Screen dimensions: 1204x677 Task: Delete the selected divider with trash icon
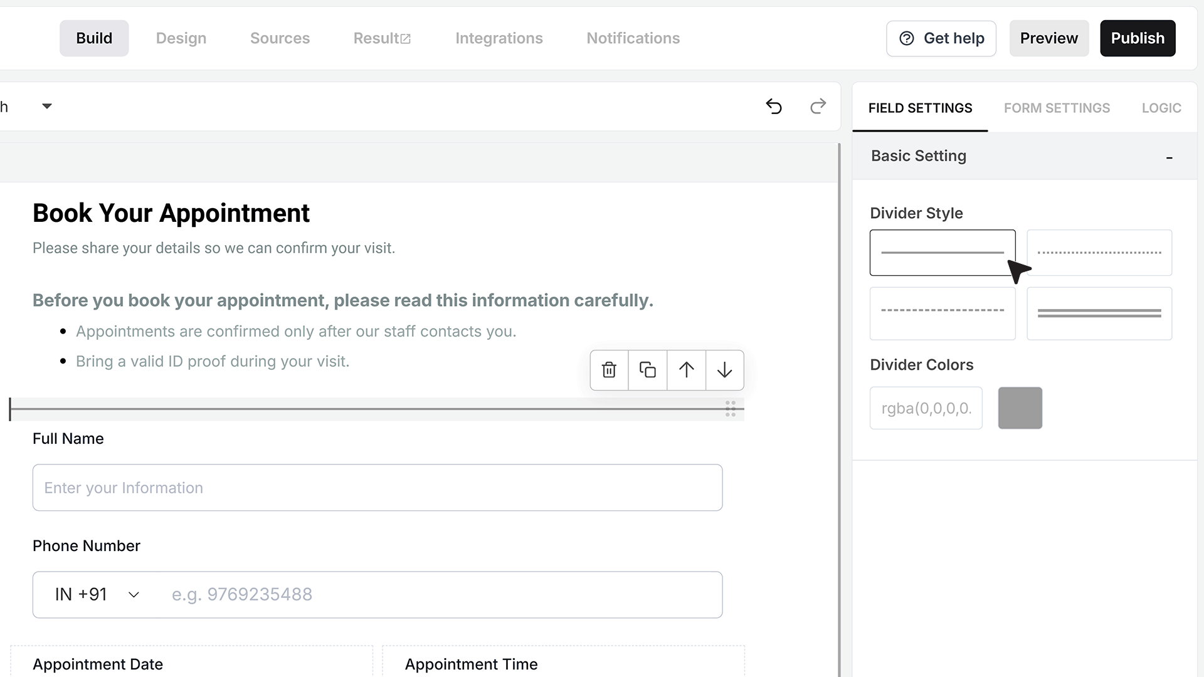[609, 370]
